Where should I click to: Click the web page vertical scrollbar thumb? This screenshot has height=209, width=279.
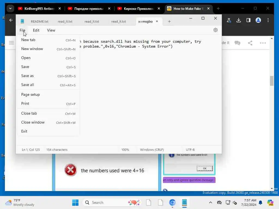tap(272, 81)
